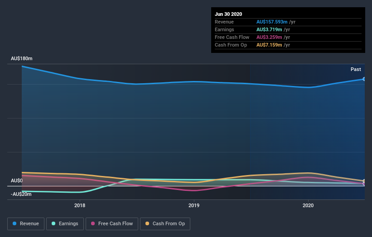Click the AU$157.593m revenue value
This screenshot has height=237, width=372.
pyautogui.click(x=272, y=22)
